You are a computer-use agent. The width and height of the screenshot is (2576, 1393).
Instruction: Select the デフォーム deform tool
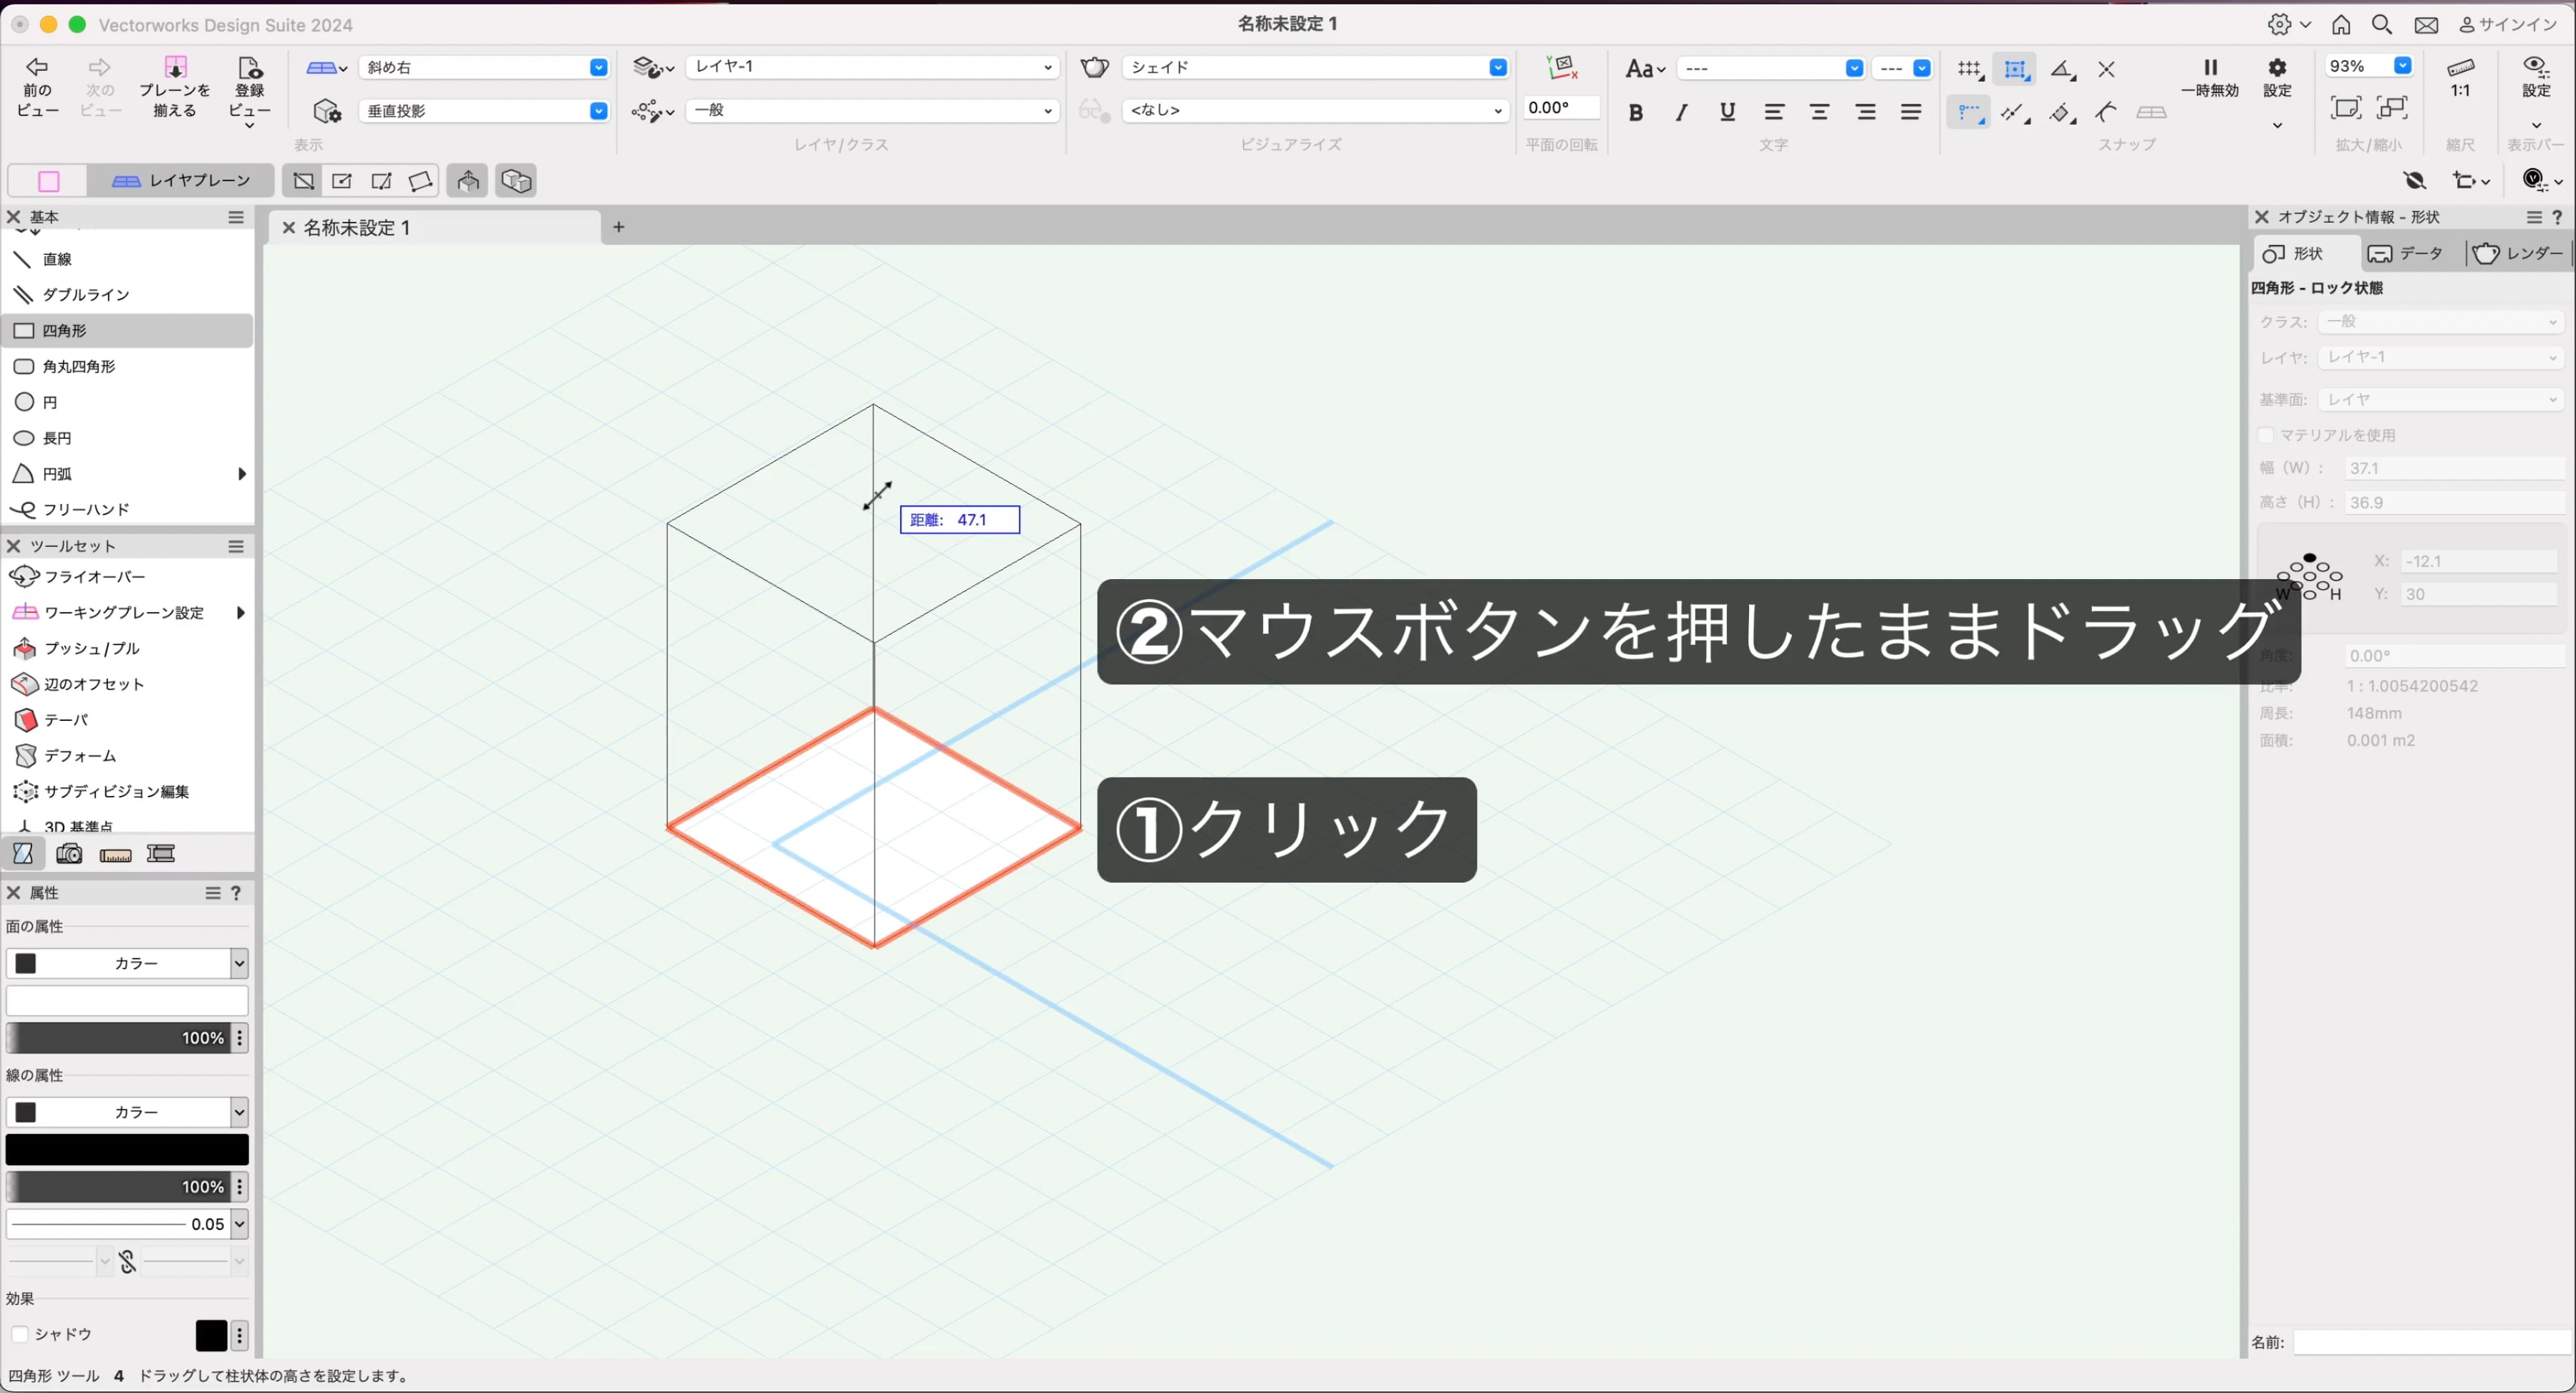127,756
